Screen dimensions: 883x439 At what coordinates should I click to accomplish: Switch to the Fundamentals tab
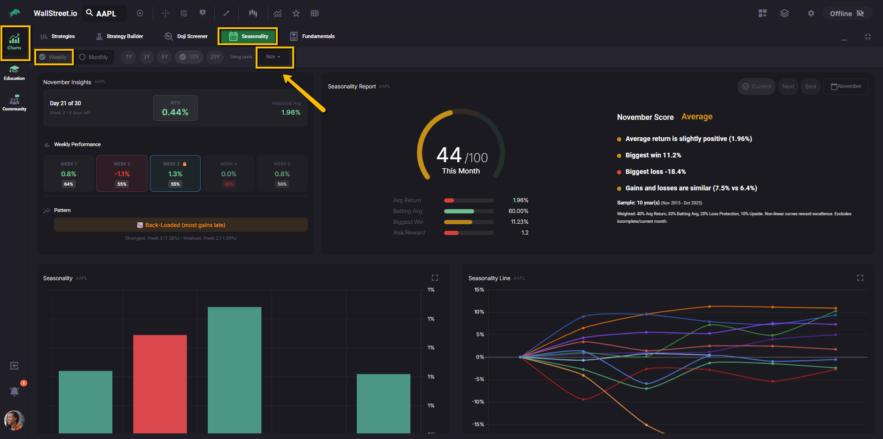[x=313, y=36]
